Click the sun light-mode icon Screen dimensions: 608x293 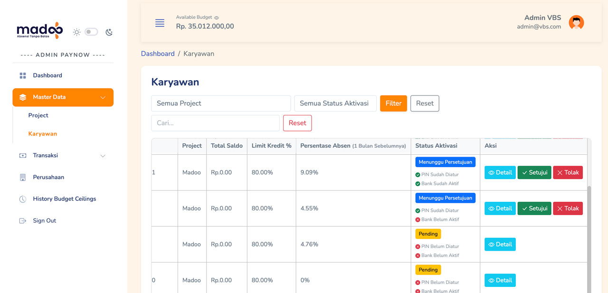click(76, 32)
